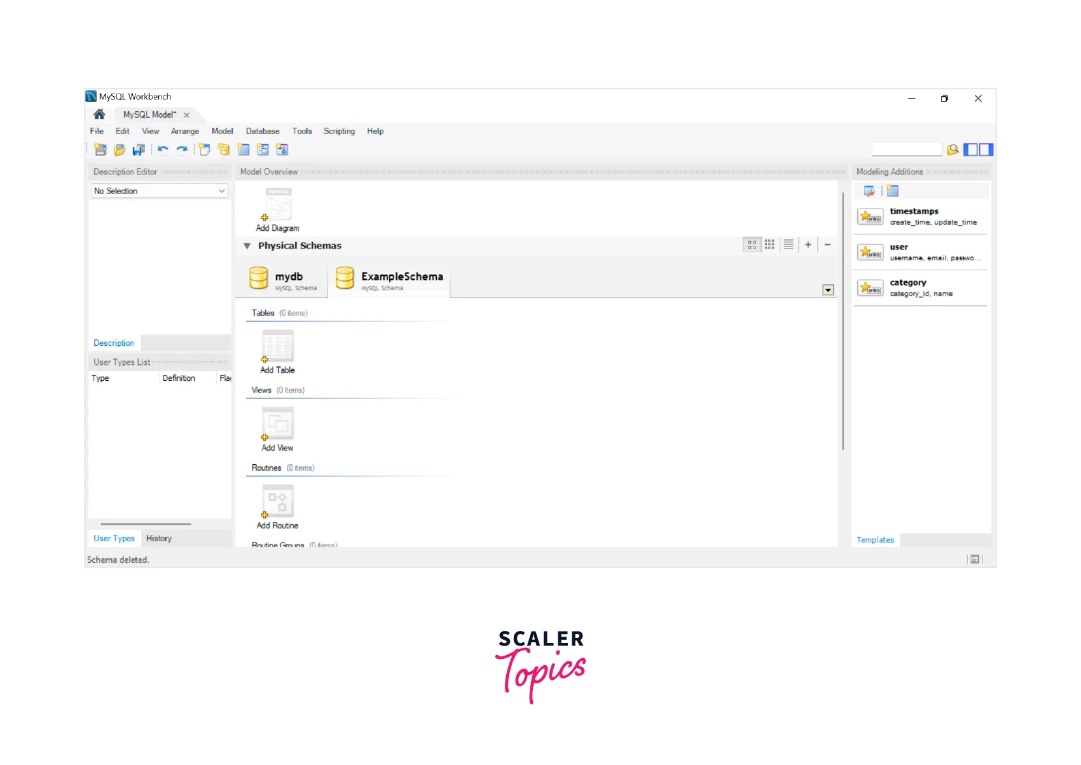This screenshot has height=765, width=1081.
Task: Switch to the History tab
Action: coord(159,539)
